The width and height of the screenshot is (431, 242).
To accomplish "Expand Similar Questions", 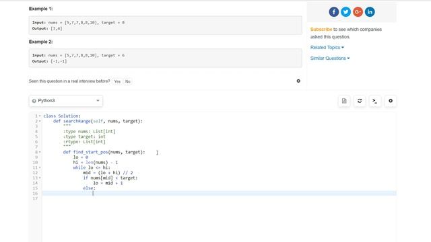I will coord(330,58).
